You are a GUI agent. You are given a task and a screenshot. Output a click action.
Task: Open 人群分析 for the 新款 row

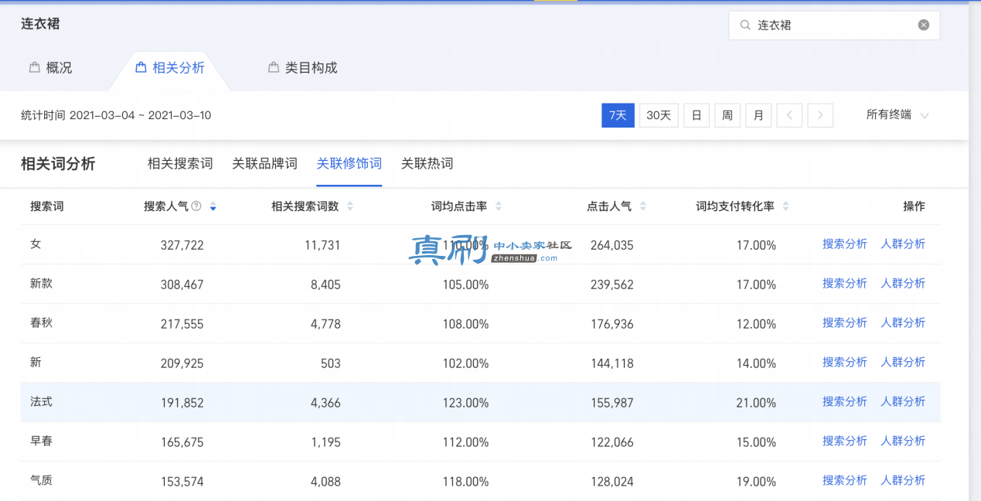click(903, 284)
